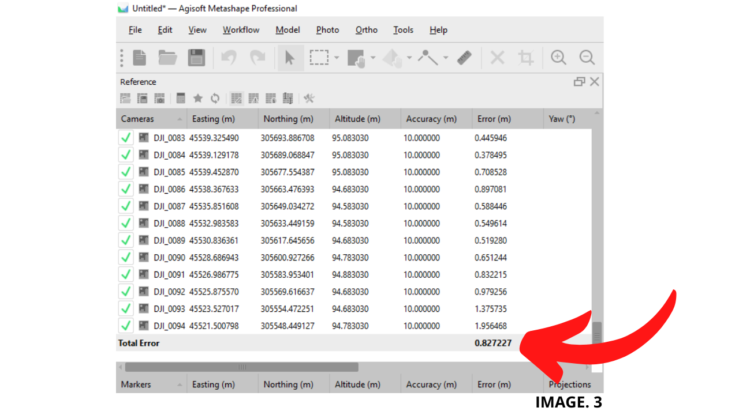The width and height of the screenshot is (739, 415).
Task: Open the Move Object dropdown arrow
Action: click(409, 58)
